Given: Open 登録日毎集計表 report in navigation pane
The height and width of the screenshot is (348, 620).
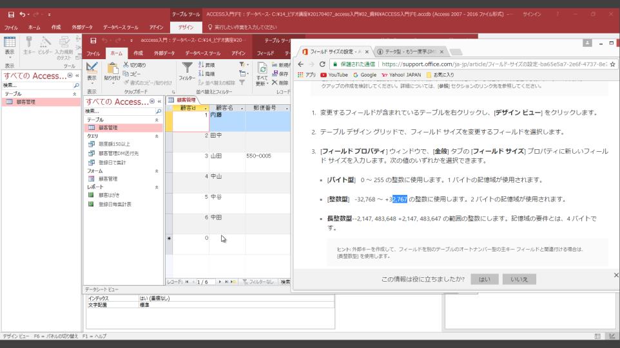Looking at the screenshot, I should tap(110, 204).
